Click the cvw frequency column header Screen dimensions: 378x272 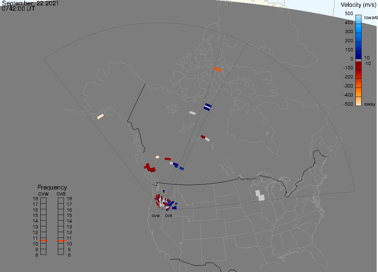click(x=43, y=194)
